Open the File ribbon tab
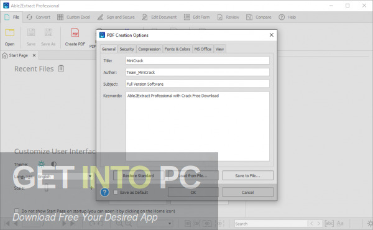 (x=12, y=17)
